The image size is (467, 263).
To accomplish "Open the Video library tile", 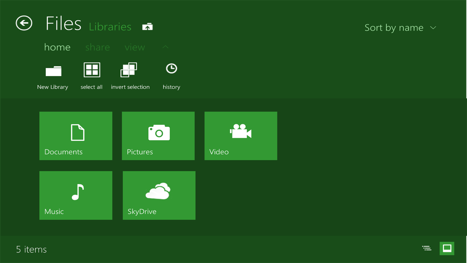I will (x=241, y=136).
